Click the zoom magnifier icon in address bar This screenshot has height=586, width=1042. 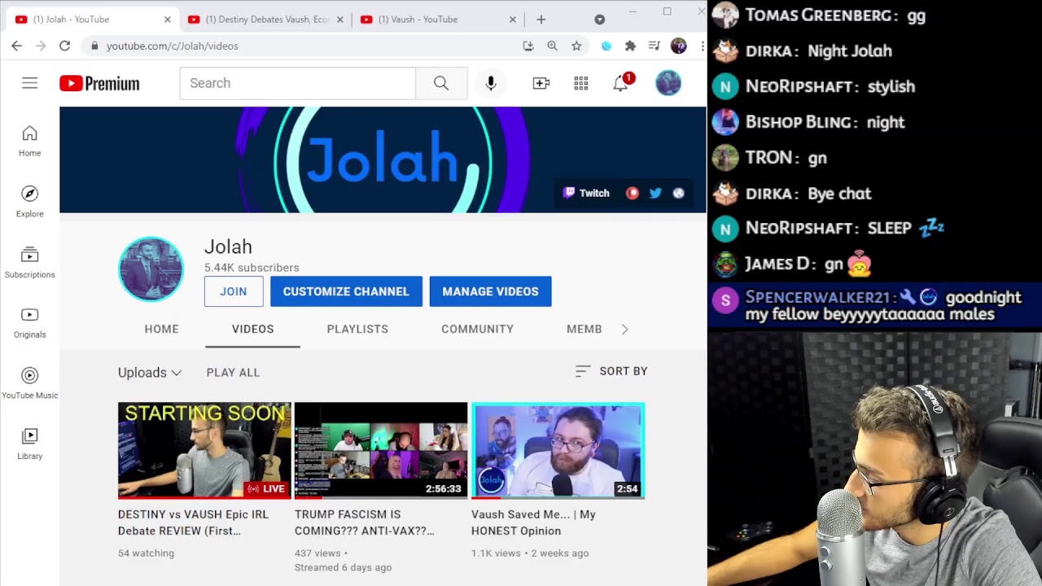(x=552, y=46)
